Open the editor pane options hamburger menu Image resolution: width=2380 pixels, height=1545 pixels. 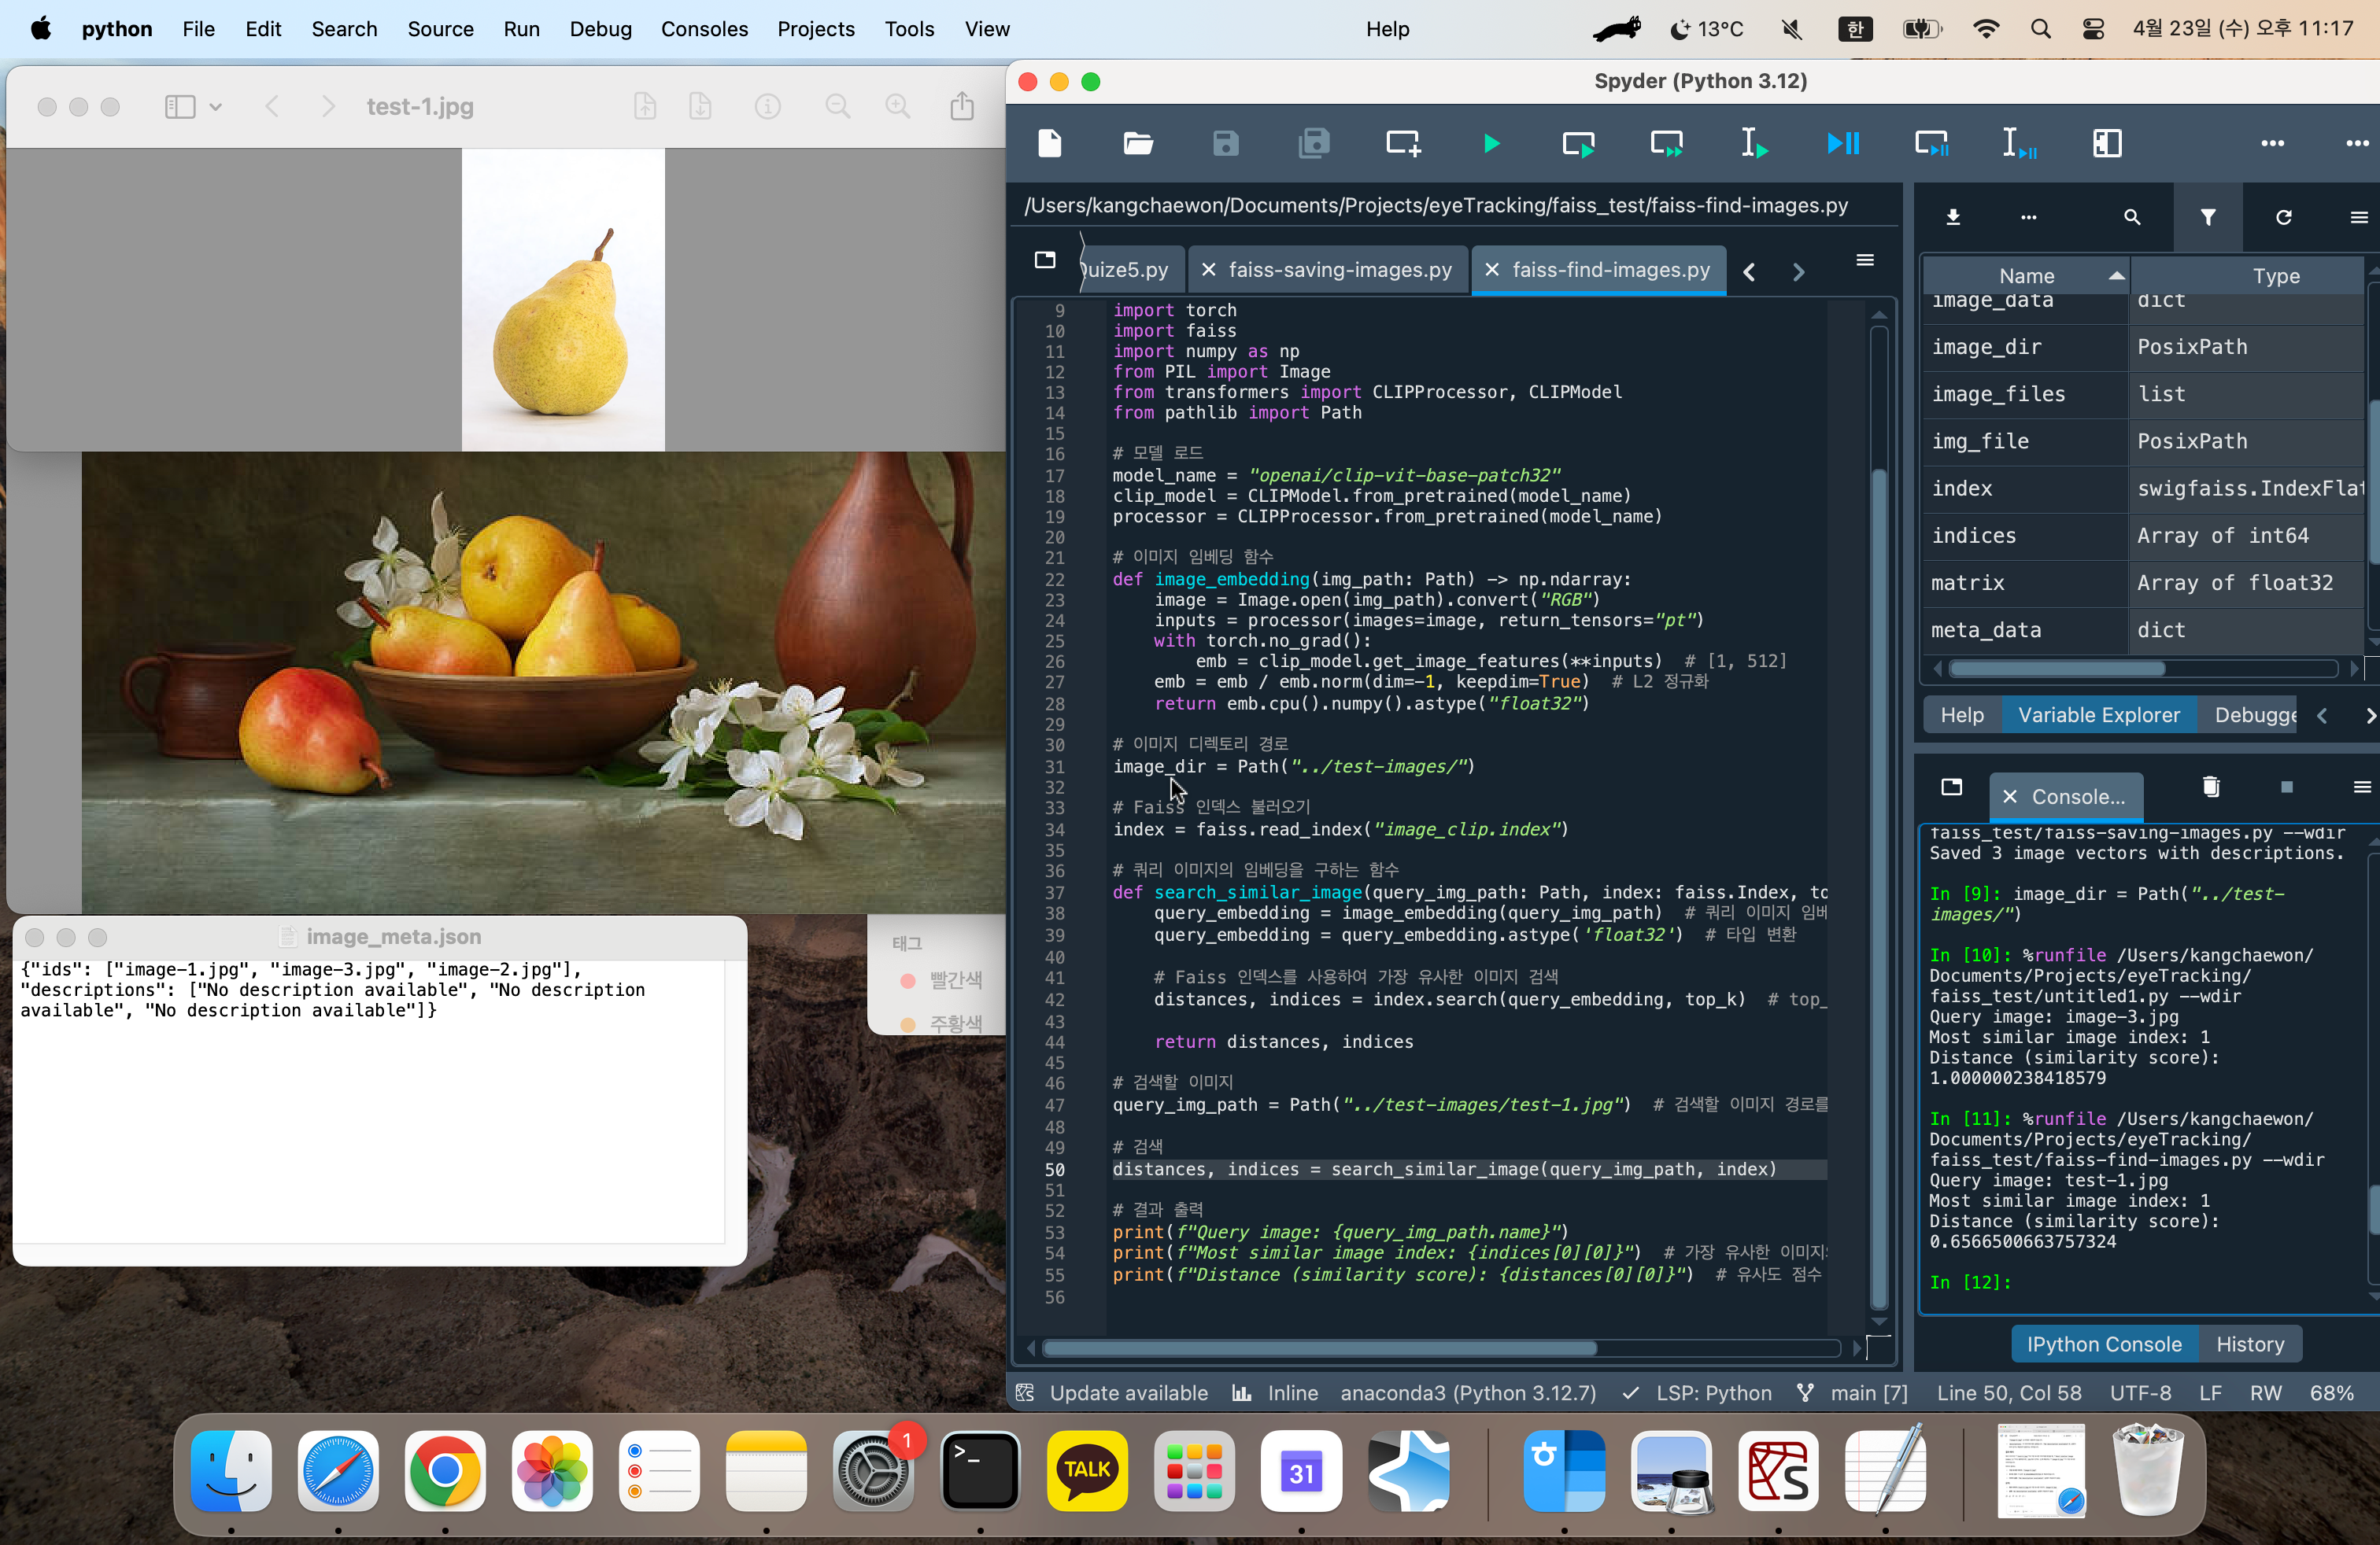pyautogui.click(x=1864, y=261)
